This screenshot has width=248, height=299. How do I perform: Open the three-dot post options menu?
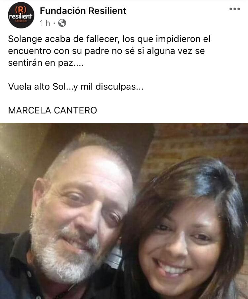pyautogui.click(x=235, y=9)
